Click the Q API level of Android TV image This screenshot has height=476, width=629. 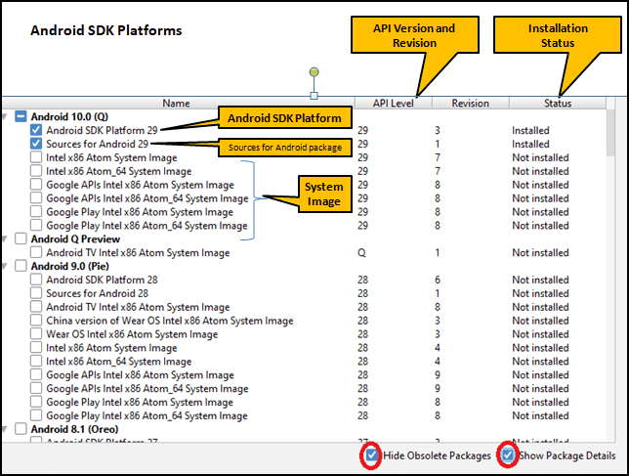click(x=361, y=253)
